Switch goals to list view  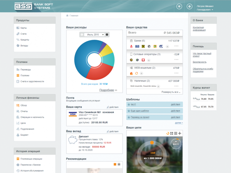point(176,133)
